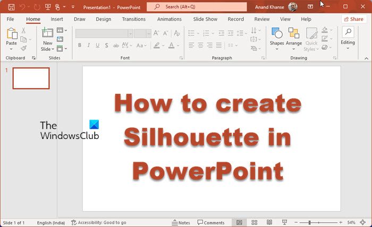
Task: Open the View tab
Action: 285,19
